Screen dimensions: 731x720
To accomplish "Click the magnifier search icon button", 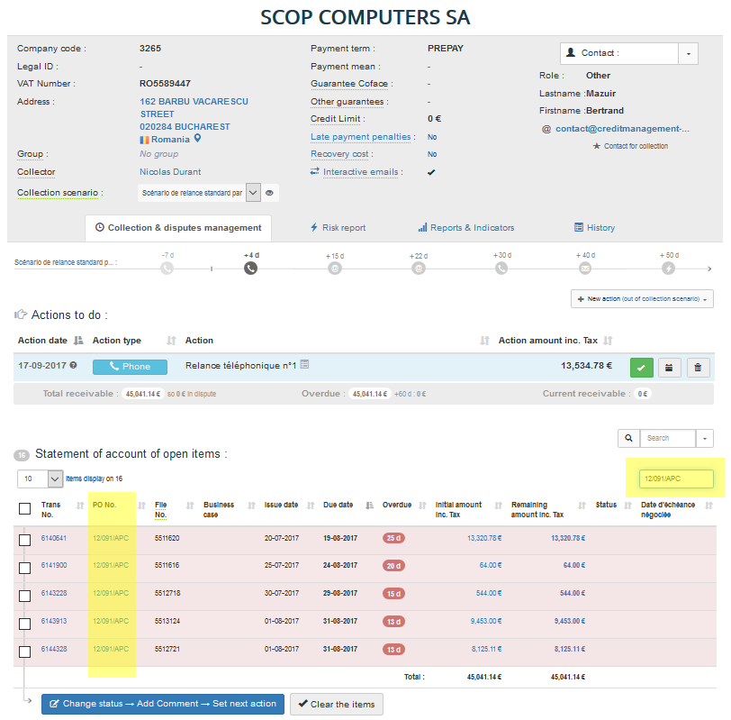I will coord(627,438).
